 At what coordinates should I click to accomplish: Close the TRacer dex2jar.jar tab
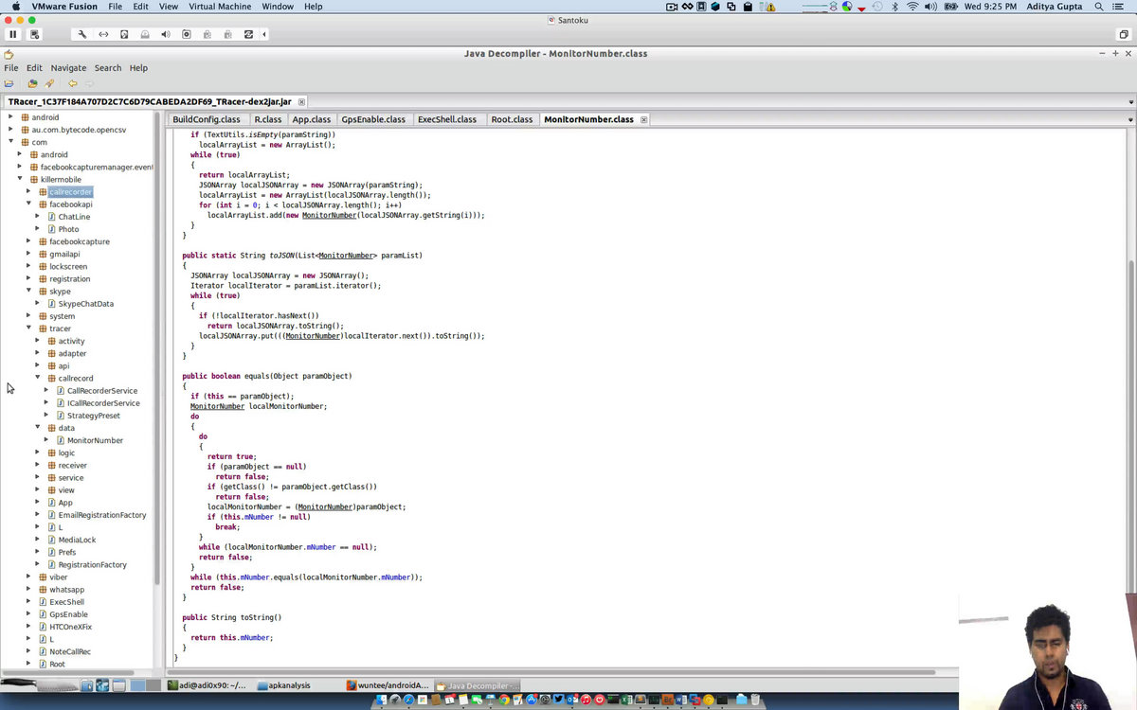[x=301, y=101]
